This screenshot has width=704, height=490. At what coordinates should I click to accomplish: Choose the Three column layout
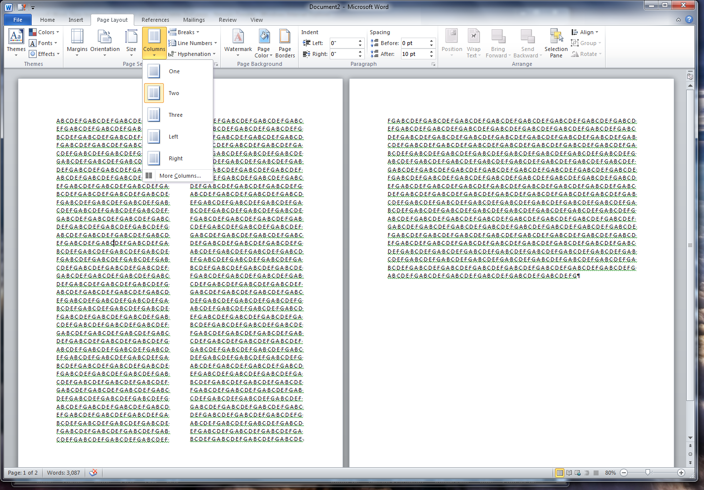click(x=178, y=115)
